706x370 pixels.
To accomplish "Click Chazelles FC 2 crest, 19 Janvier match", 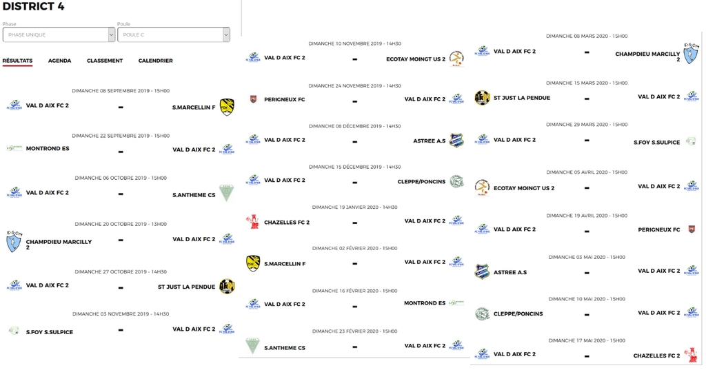I will 253,222.
